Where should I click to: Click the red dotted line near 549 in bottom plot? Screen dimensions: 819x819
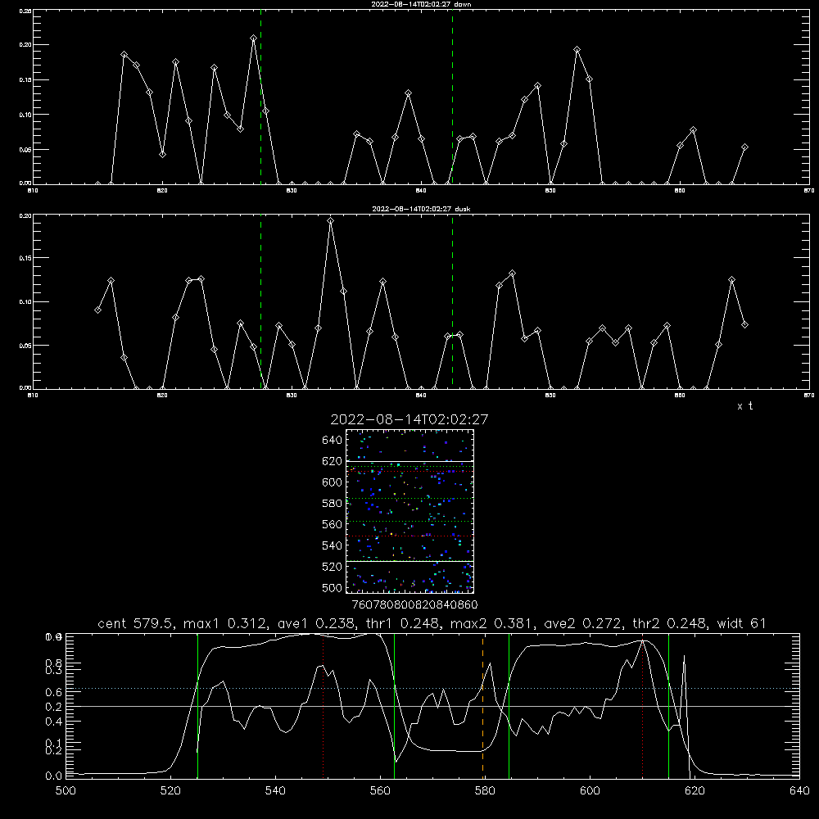pyautogui.click(x=324, y=706)
